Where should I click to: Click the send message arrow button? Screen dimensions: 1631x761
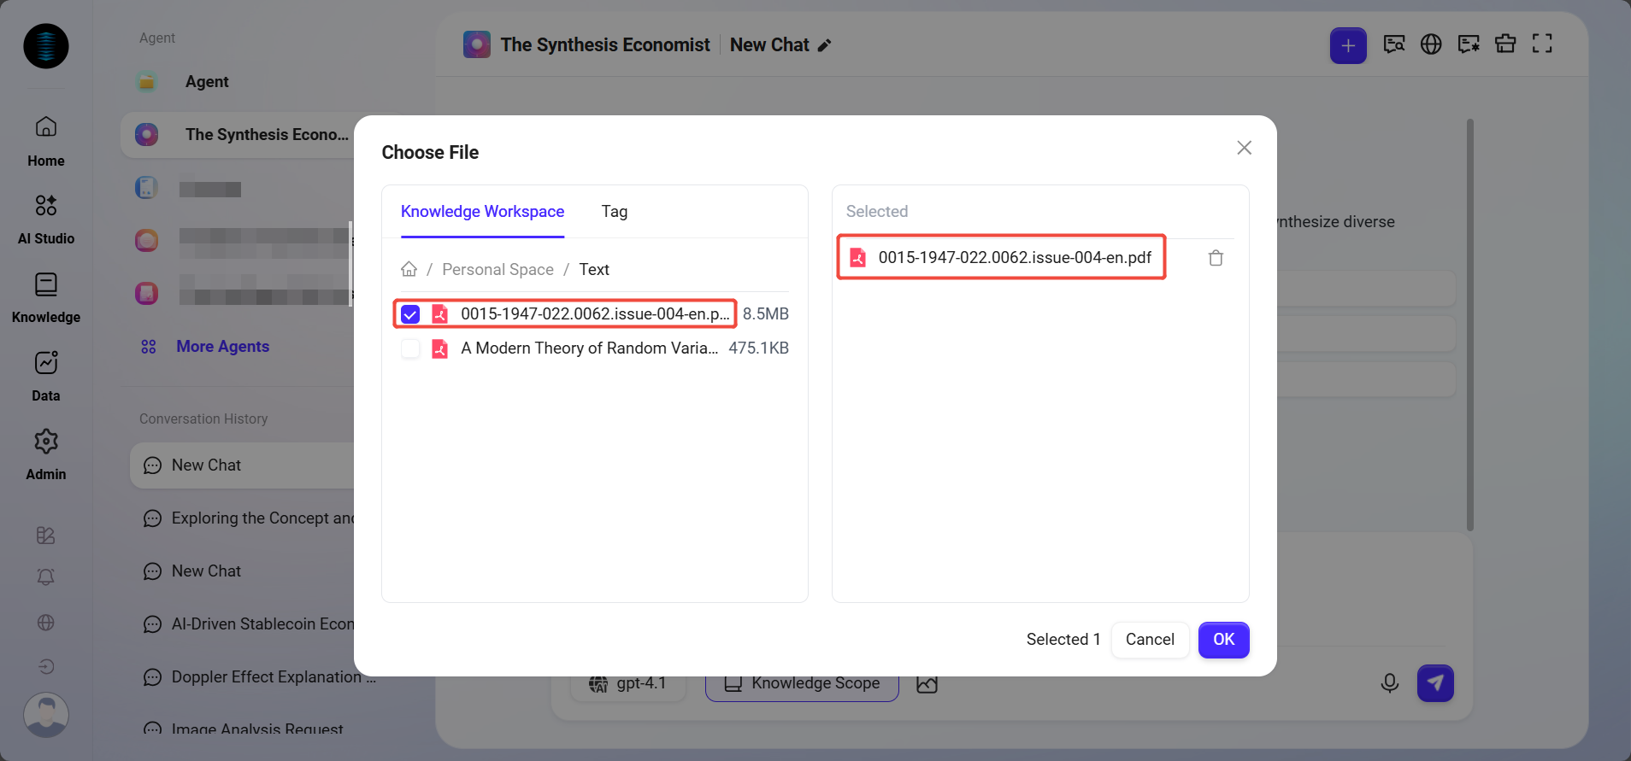click(x=1435, y=683)
